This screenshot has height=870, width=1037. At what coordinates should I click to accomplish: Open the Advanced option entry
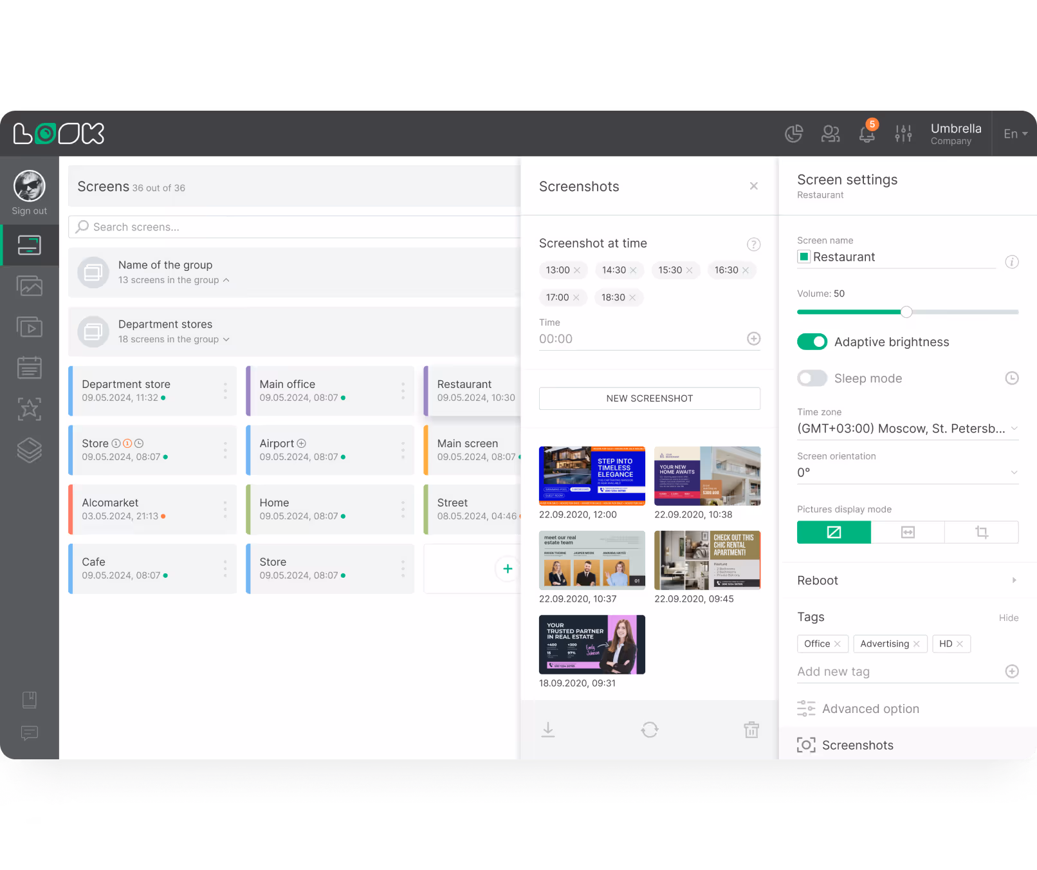tap(870, 708)
